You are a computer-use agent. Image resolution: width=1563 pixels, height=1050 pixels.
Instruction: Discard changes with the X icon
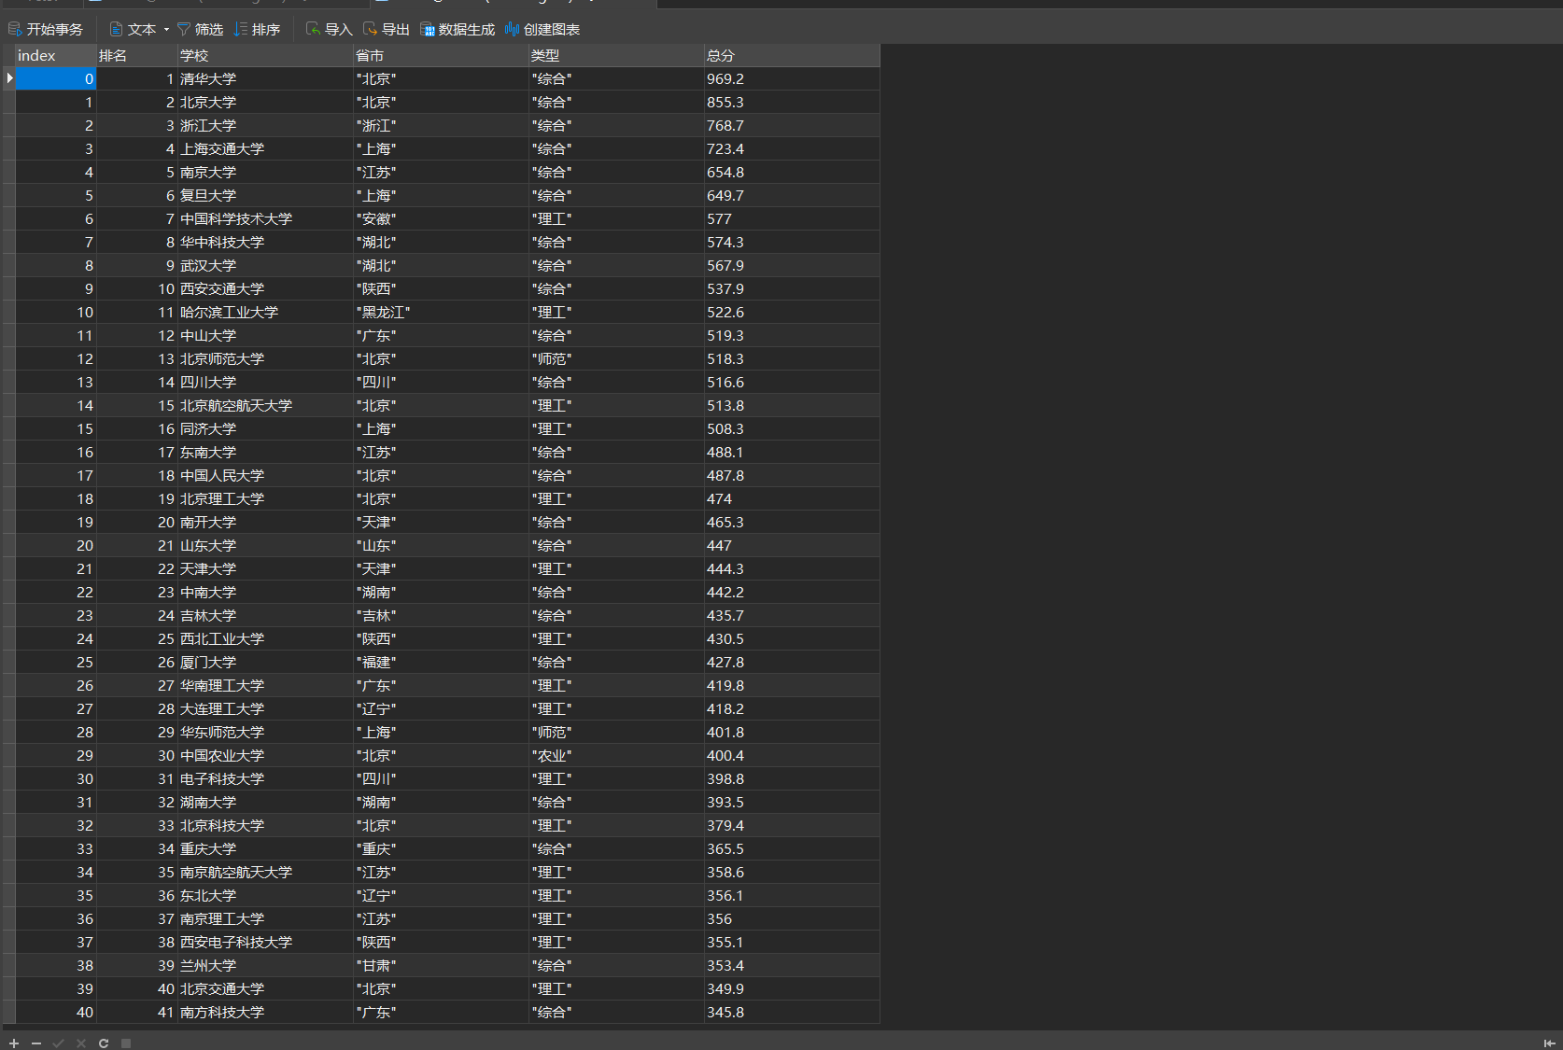tap(81, 1043)
